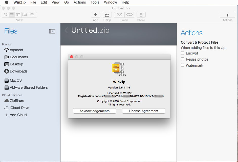Click the WinZip app icon in dialog
This screenshot has height=162, width=238.
pyautogui.click(x=119, y=69)
